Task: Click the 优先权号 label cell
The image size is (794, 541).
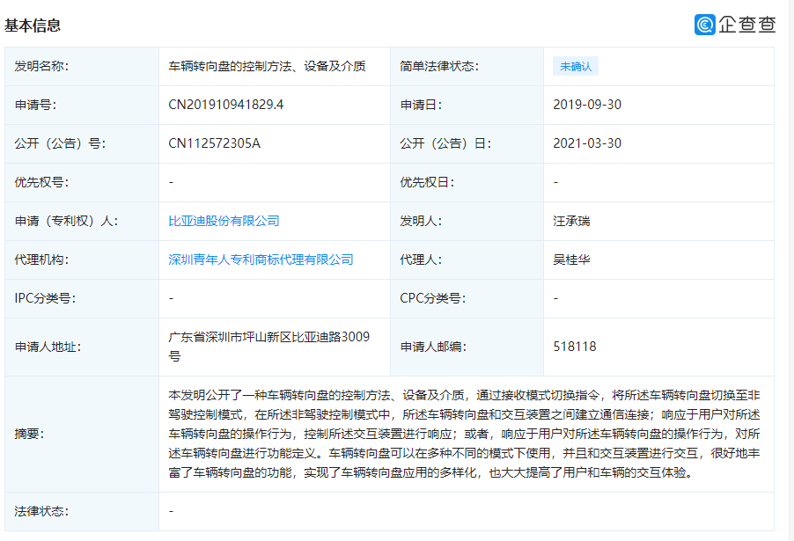Action: click(x=82, y=182)
